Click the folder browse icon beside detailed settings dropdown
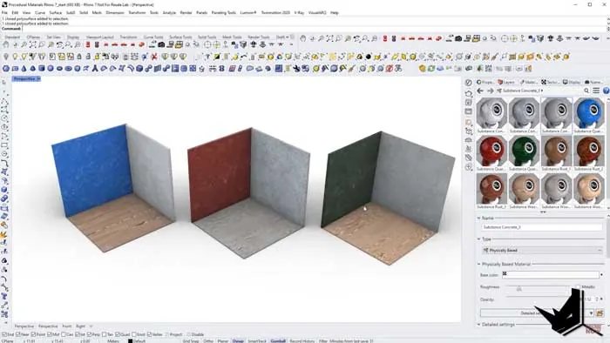610x343 pixels. point(600,313)
